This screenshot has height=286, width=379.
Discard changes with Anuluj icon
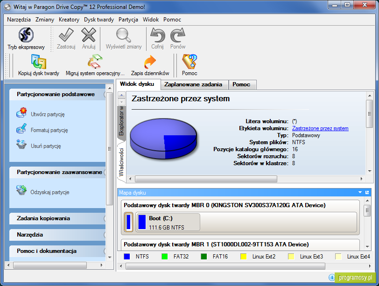click(x=89, y=39)
